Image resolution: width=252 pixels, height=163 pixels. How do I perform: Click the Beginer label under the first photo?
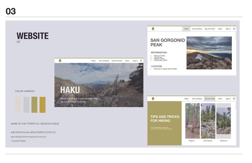(x=192, y=141)
